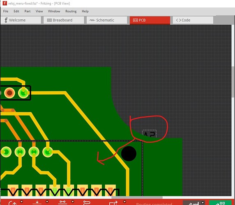The height and width of the screenshot is (205, 235).
Task: Expand the Both Layers dropdown arrow
Action: [x=73, y=202]
